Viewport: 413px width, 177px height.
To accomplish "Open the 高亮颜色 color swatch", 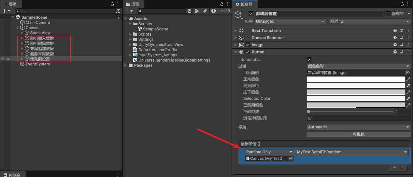I will 356,86.
